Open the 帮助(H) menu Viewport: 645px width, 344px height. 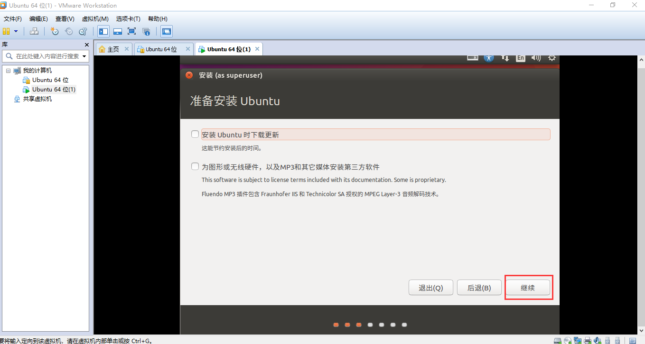tap(158, 19)
